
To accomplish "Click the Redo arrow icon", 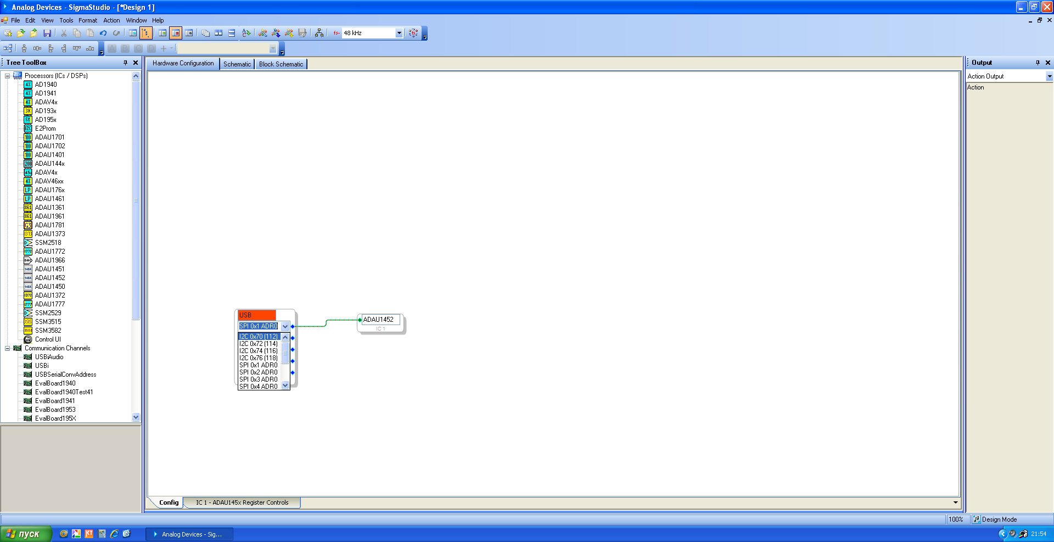I will pyautogui.click(x=116, y=33).
